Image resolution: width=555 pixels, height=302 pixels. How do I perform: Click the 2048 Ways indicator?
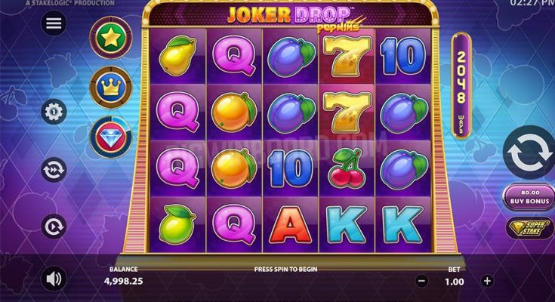pos(461,85)
